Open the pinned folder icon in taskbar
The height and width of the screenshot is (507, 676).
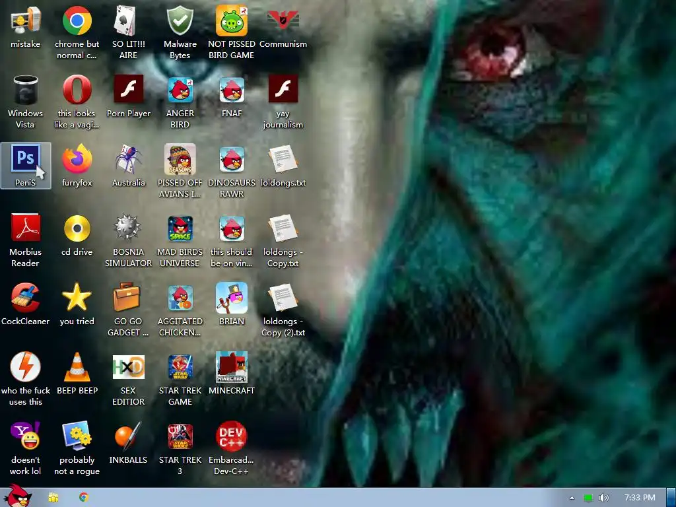pos(53,498)
